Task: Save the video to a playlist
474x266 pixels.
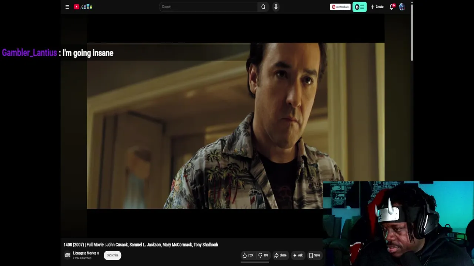Action: click(315, 255)
